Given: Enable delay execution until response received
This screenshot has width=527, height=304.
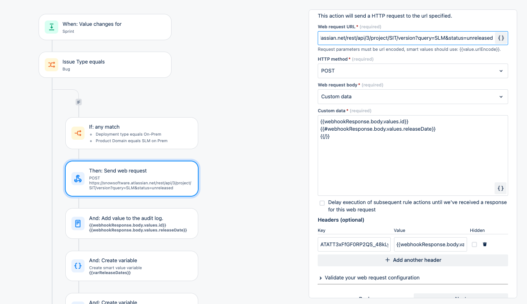Looking at the screenshot, I should (x=322, y=203).
